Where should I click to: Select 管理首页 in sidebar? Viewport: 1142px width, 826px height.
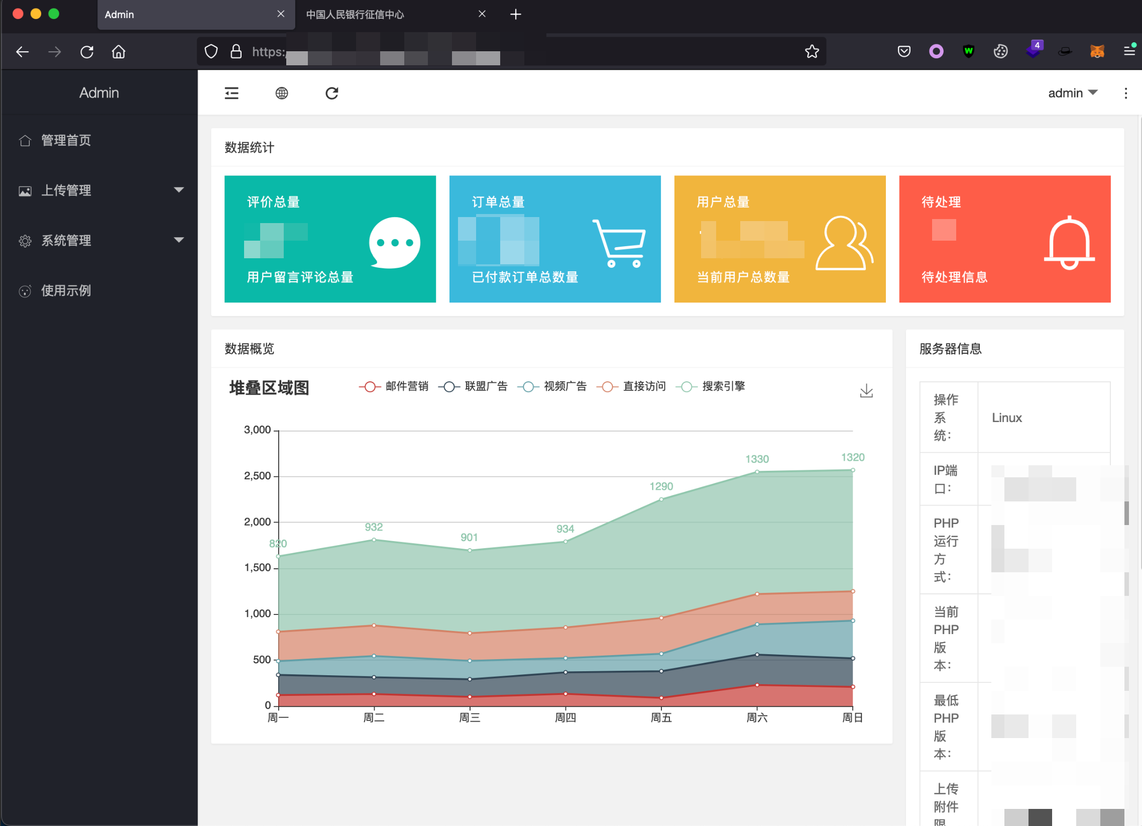tap(66, 141)
